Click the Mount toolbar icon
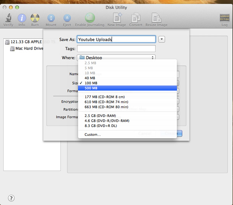233x205 pixels. [x=51, y=18]
